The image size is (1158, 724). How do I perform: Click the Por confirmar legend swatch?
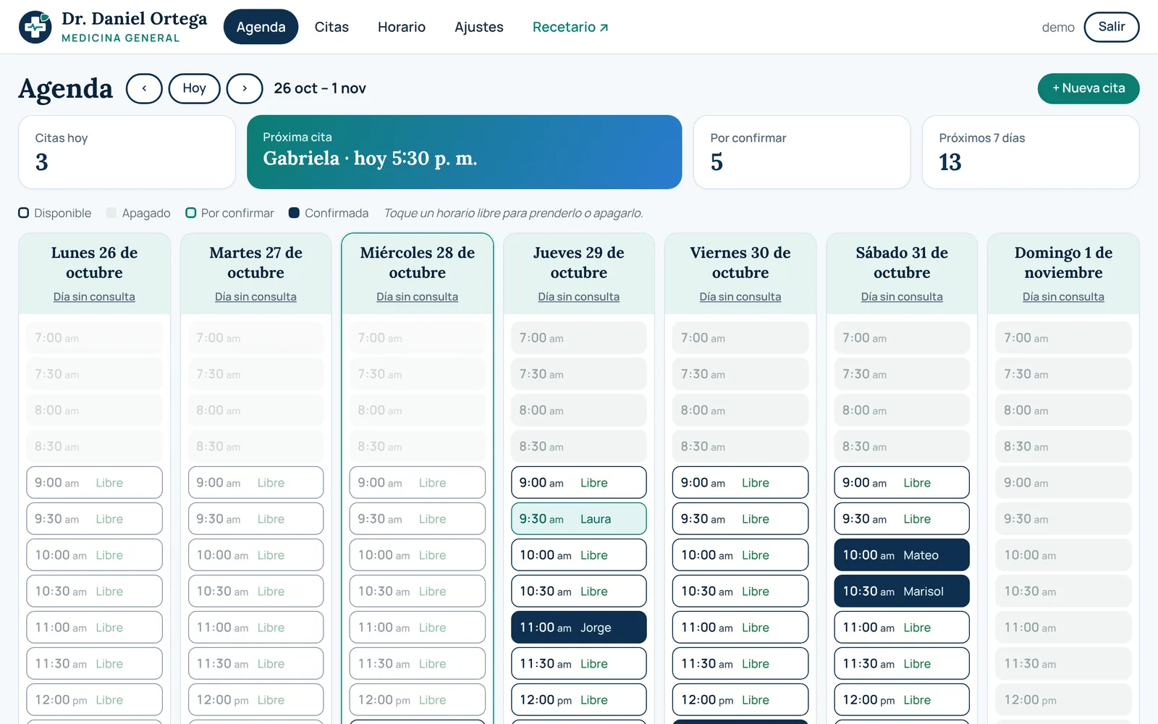pyautogui.click(x=191, y=213)
